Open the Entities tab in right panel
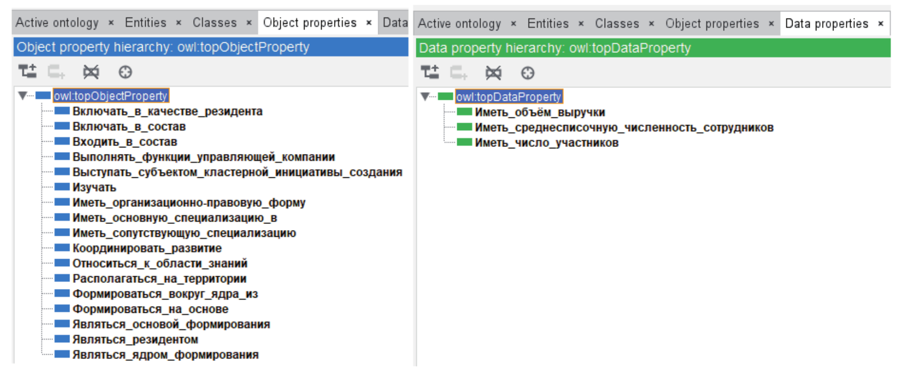 click(x=548, y=23)
